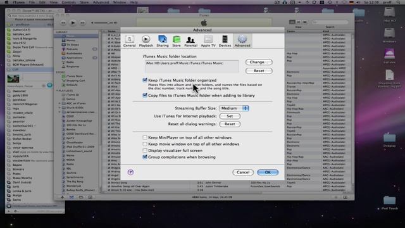The width and height of the screenshot is (405, 228).
Task: Click the purple help question mark icon
Action: 130,172
